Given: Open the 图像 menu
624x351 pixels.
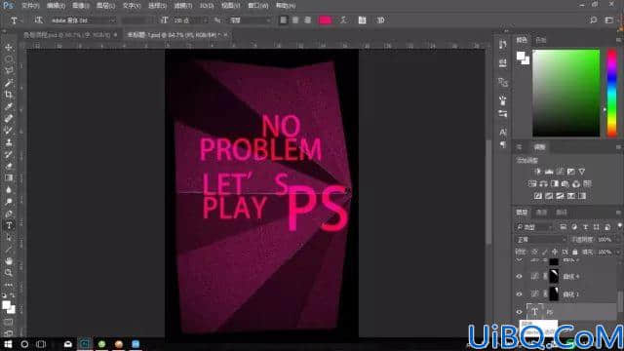Looking at the screenshot, I should point(81,6).
